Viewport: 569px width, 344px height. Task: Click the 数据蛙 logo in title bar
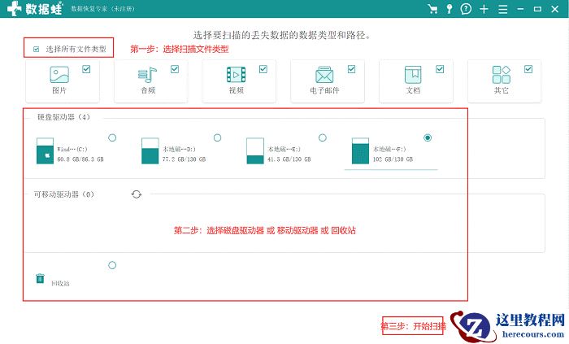pos(35,9)
